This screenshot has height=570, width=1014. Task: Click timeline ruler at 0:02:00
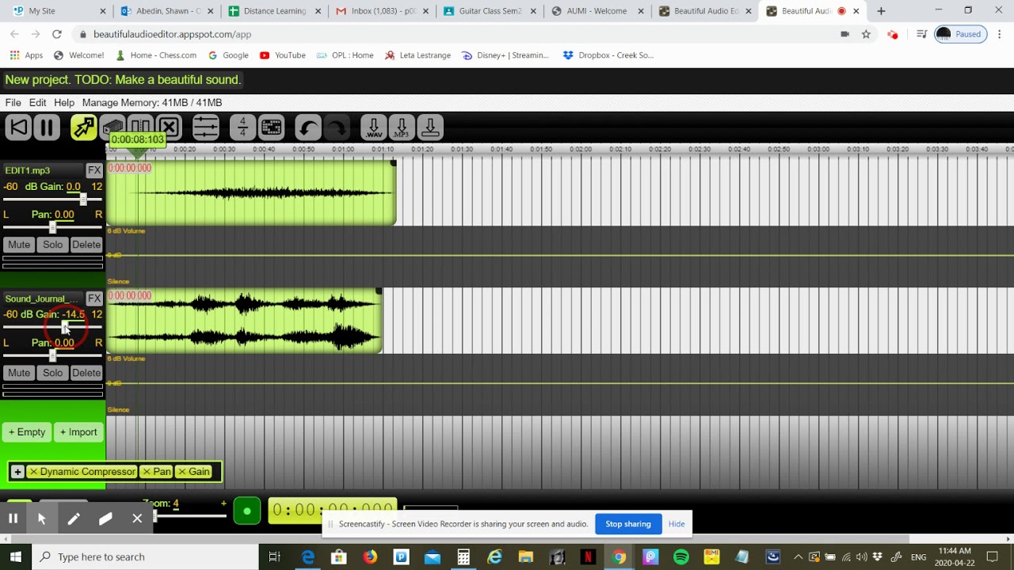pyautogui.click(x=581, y=150)
